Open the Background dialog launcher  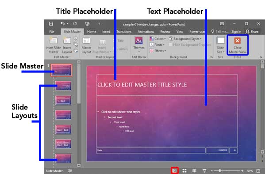[x=211, y=57]
